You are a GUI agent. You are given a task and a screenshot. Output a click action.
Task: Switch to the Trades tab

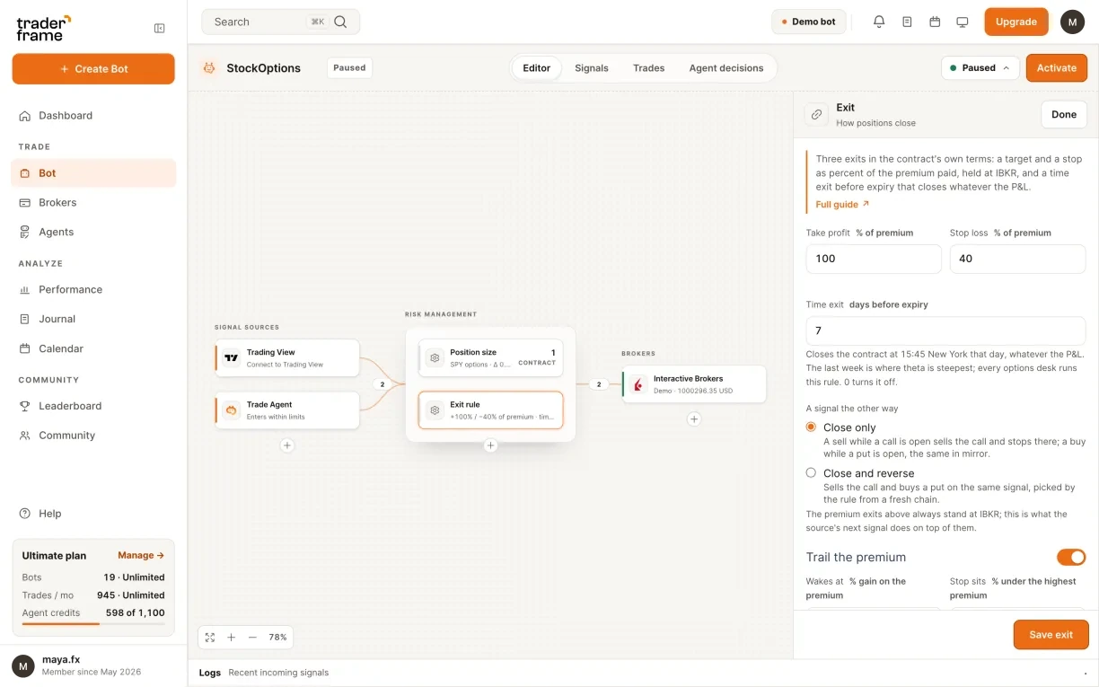648,68
